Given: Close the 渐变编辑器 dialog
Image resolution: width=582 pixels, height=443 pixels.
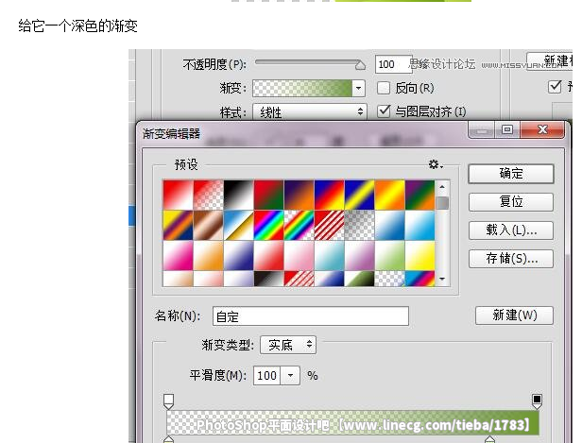Looking at the screenshot, I should point(542,129).
